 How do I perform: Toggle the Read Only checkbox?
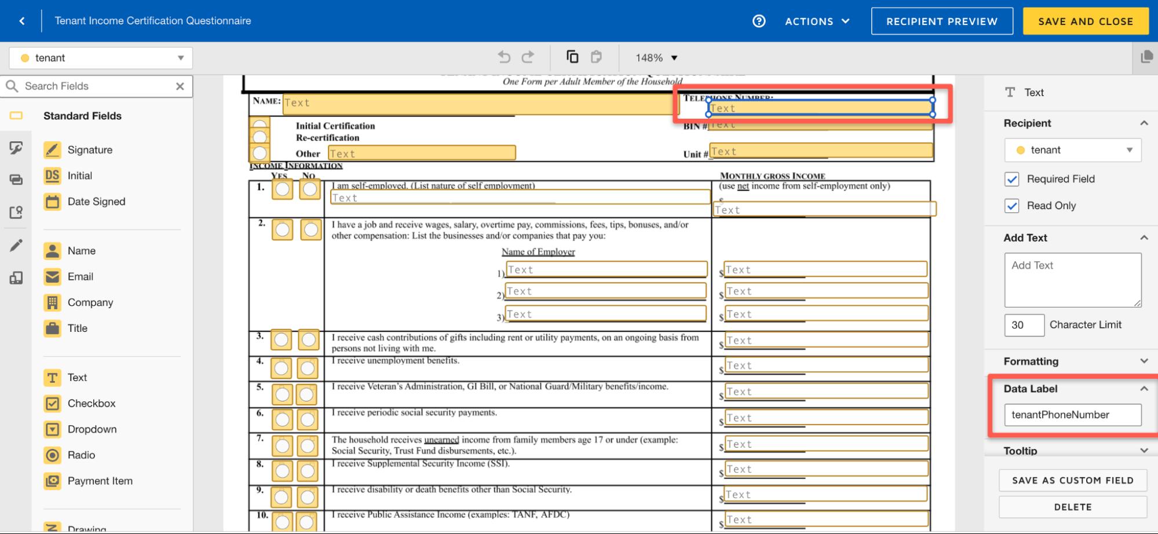tap(1011, 206)
